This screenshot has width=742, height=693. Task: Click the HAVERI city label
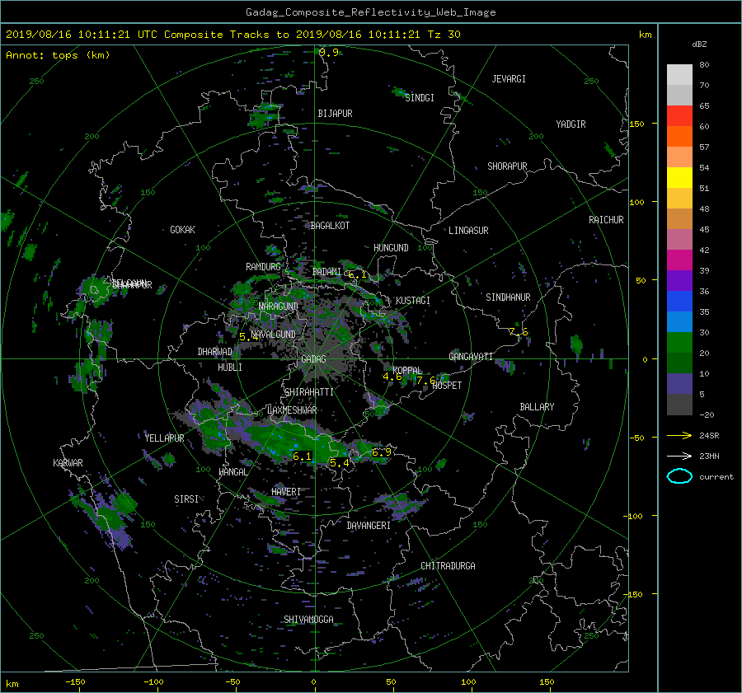pos(286,492)
